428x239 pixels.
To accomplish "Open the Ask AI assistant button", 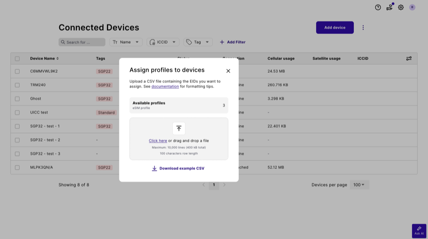I will coord(419,231).
